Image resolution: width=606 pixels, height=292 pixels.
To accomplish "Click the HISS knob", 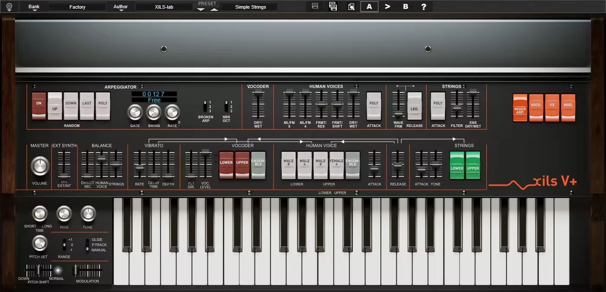I will [x=64, y=214].
